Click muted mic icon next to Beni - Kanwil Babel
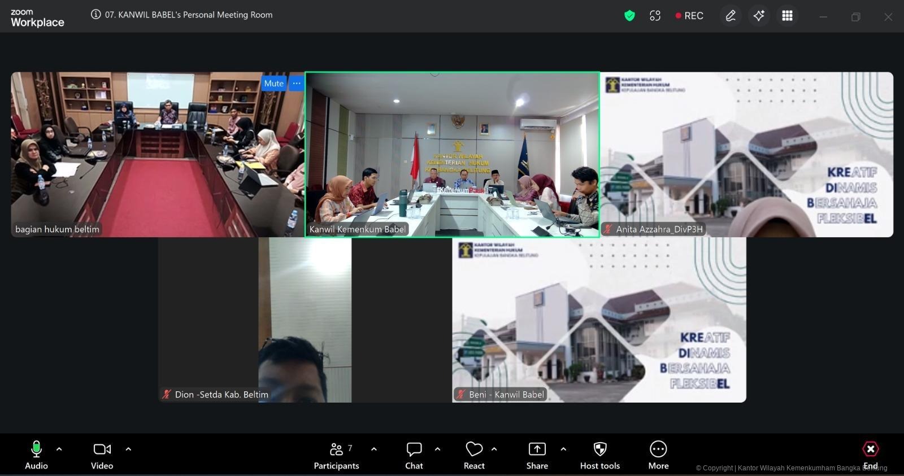 (461, 395)
